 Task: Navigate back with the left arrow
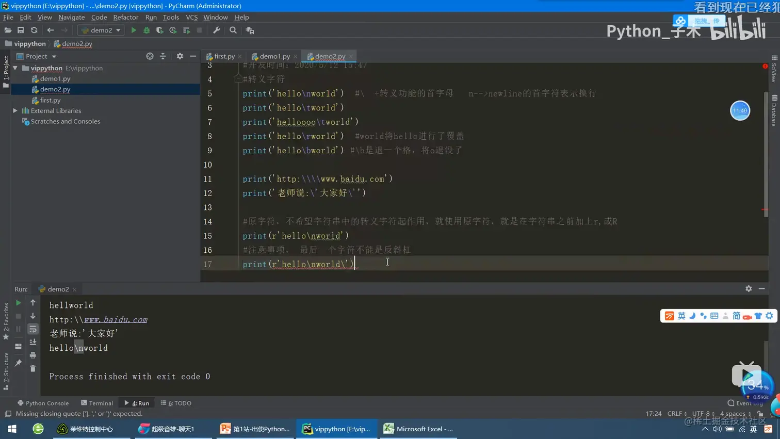50,30
